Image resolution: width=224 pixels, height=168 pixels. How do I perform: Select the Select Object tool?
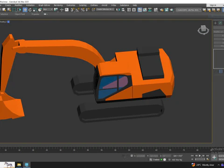coord(4,10)
